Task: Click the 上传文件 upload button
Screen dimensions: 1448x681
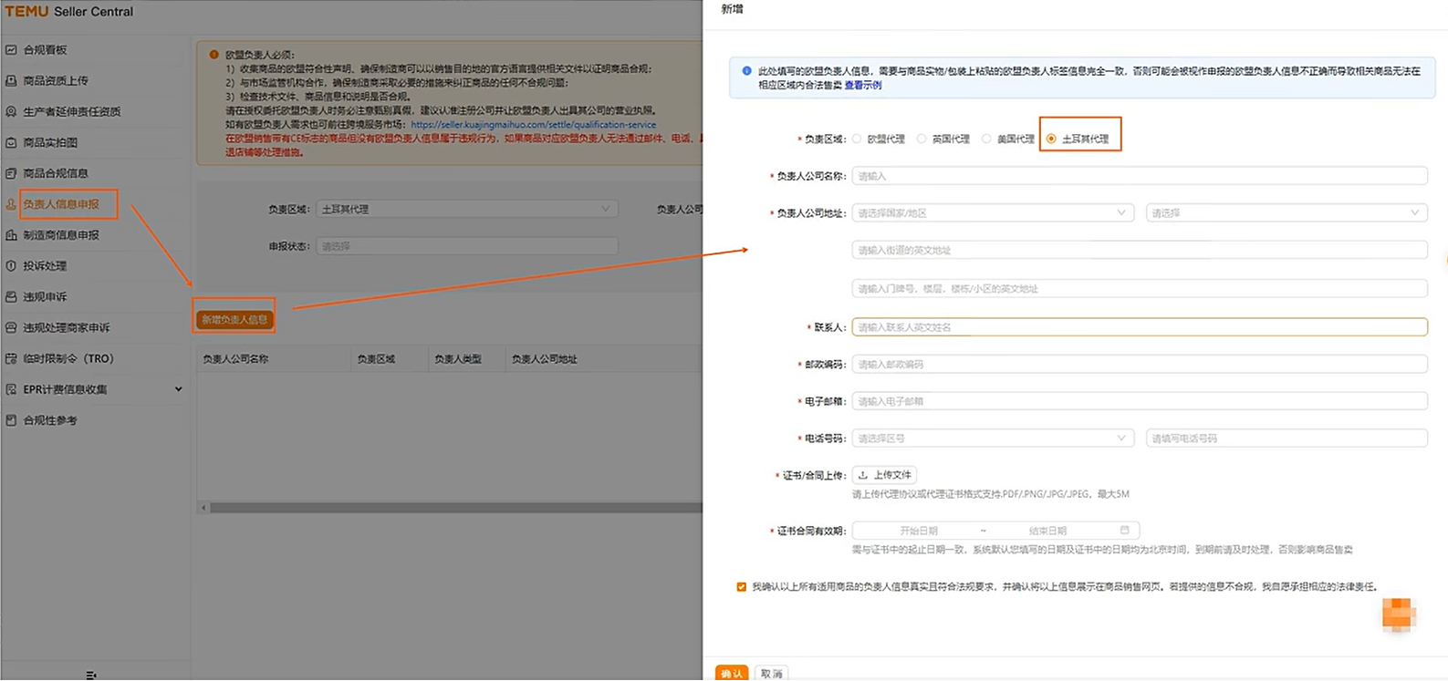Action: pyautogui.click(x=884, y=475)
